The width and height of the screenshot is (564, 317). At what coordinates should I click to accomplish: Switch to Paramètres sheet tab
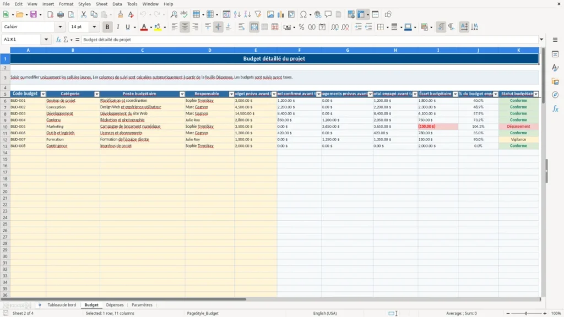point(142,305)
